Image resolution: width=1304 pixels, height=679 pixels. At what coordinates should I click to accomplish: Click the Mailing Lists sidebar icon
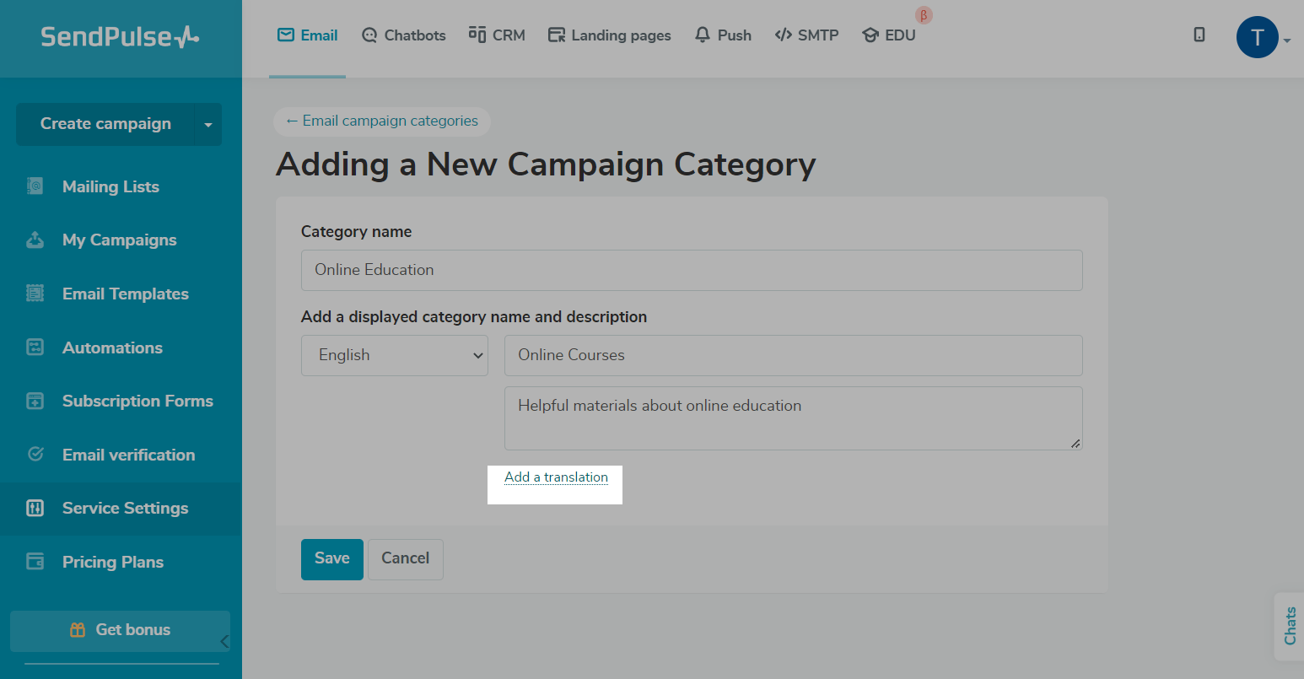[x=35, y=186]
